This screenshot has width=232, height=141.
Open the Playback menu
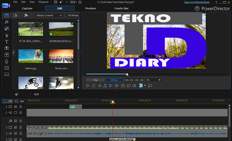pyautogui.click(x=43, y=2)
